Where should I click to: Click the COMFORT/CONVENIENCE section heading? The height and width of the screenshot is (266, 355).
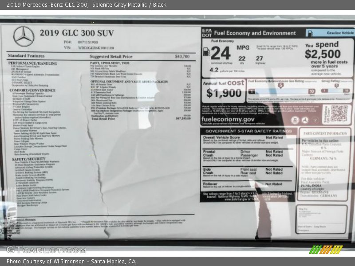tap(32, 90)
